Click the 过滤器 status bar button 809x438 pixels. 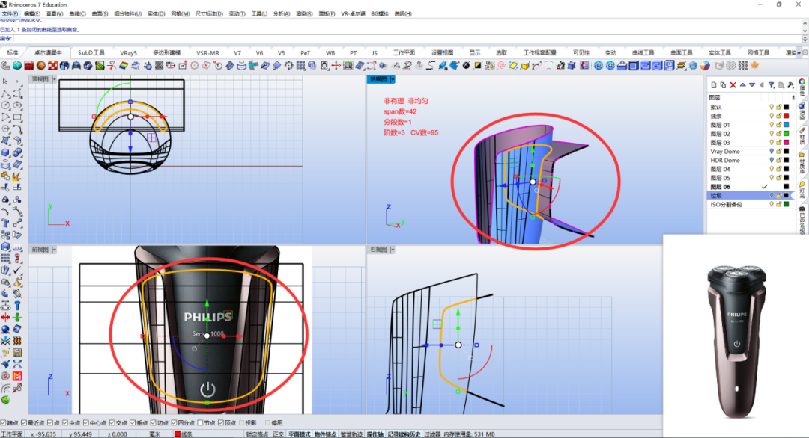tap(432, 434)
